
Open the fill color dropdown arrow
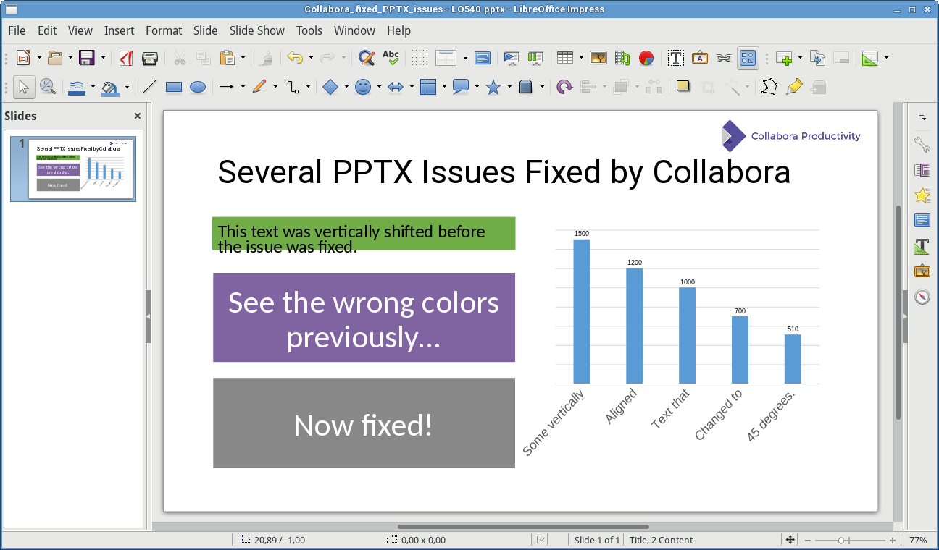[x=127, y=87]
